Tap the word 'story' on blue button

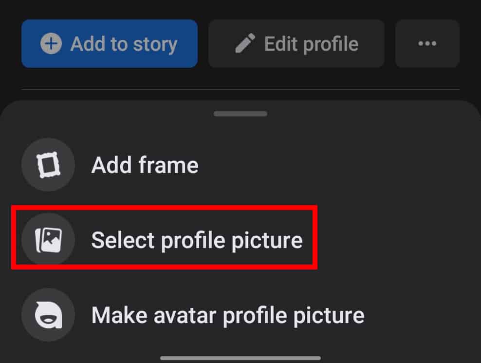[x=155, y=44]
